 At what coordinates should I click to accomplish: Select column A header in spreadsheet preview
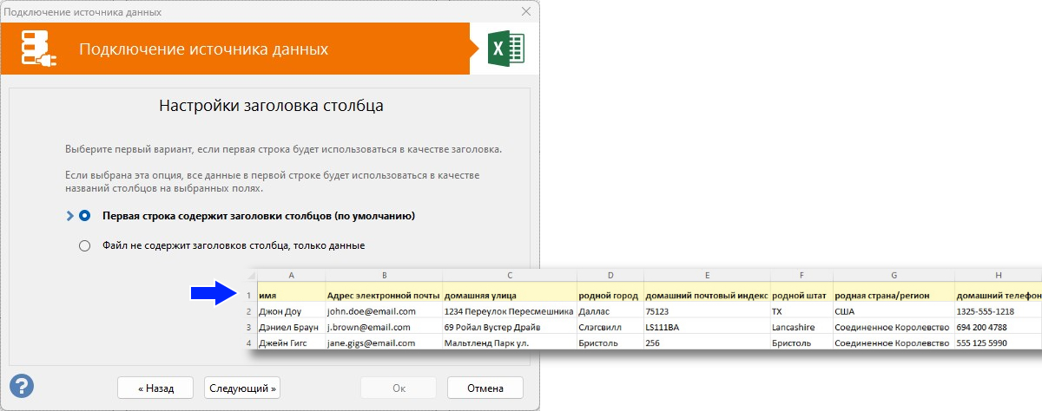pyautogui.click(x=291, y=275)
